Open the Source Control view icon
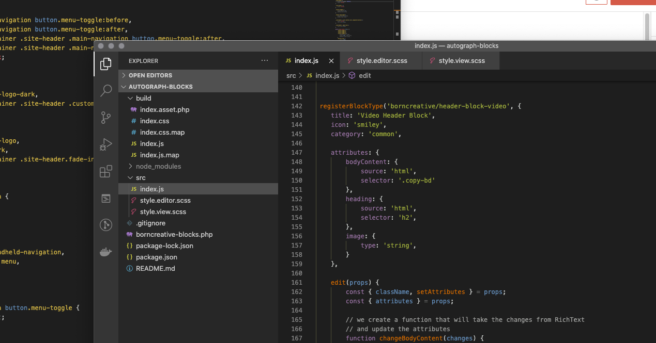This screenshot has height=343, width=656. [106, 118]
